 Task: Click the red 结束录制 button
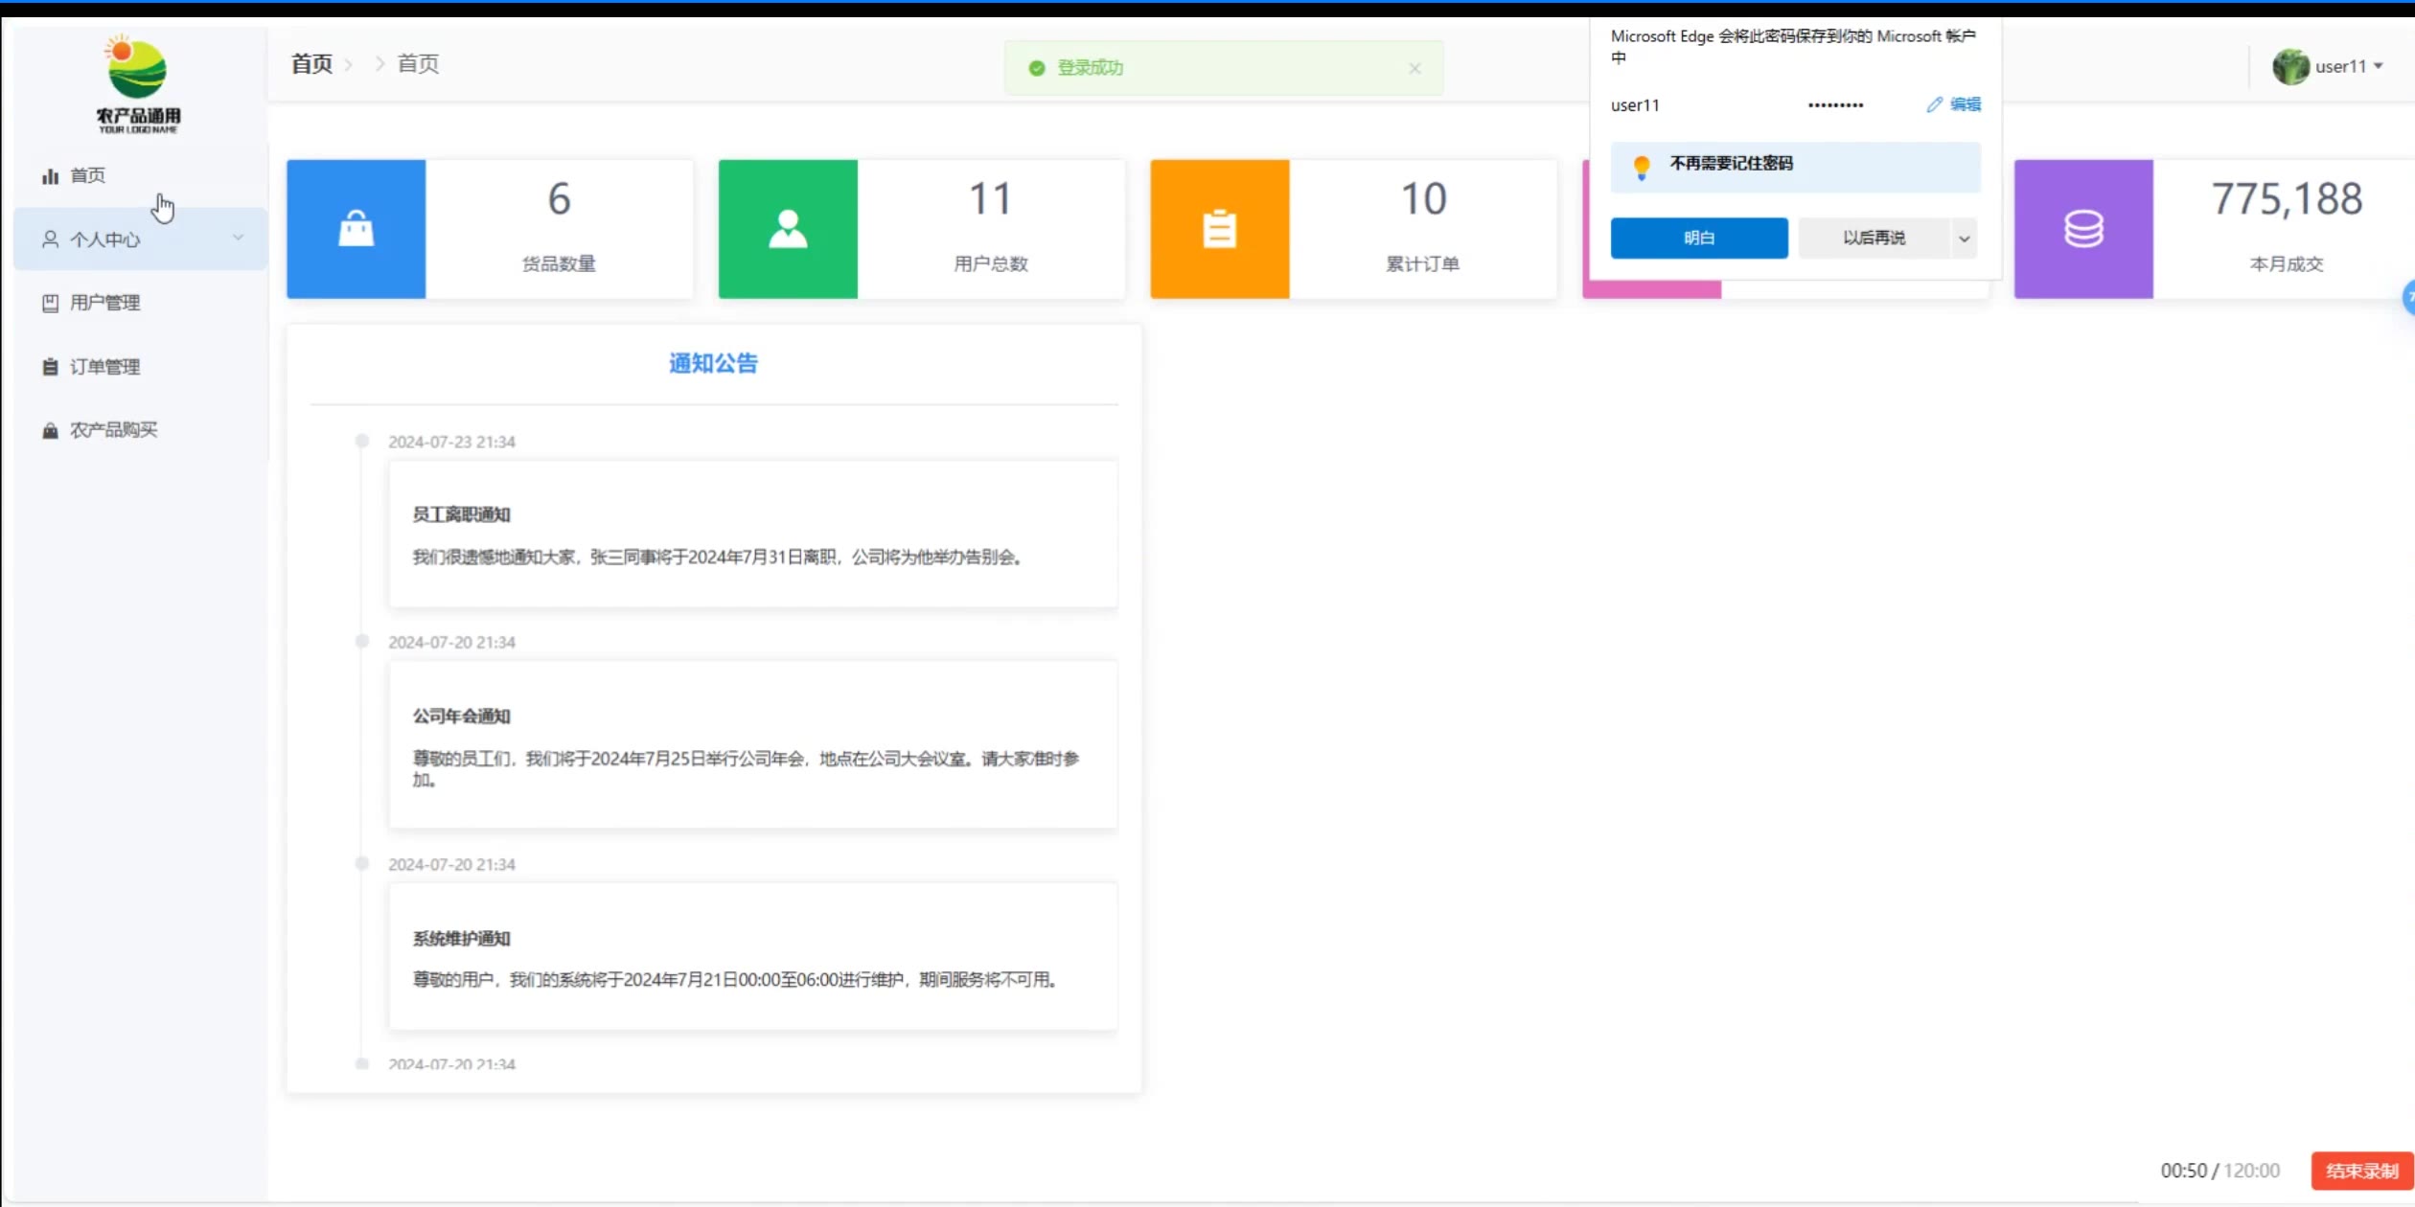tap(2360, 1171)
